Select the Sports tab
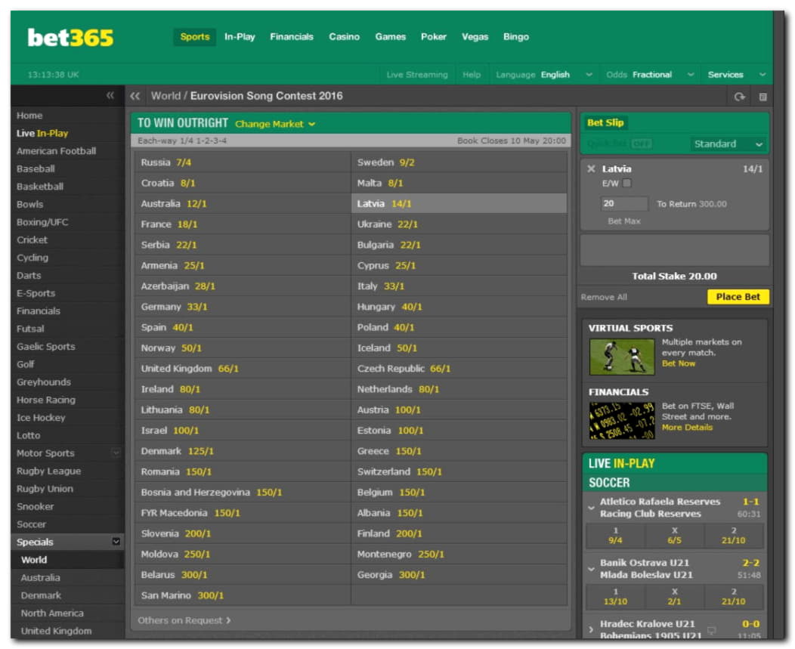 pos(195,37)
